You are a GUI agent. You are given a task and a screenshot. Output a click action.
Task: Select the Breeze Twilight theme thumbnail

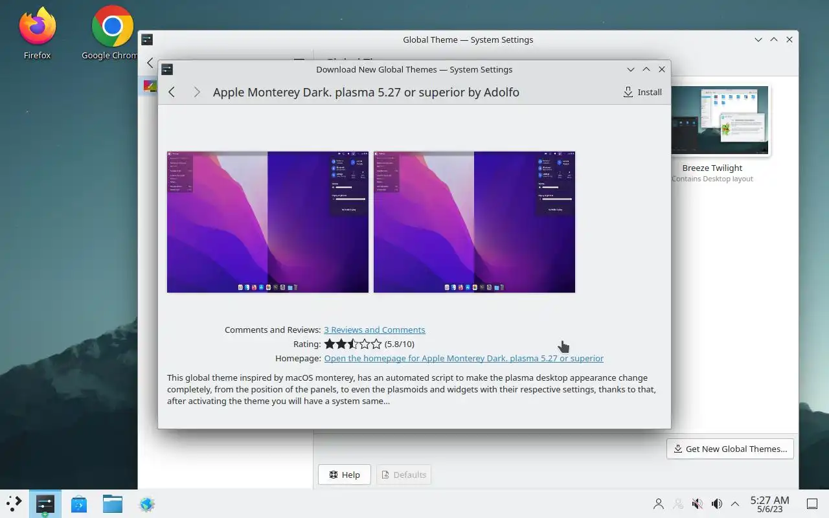click(720, 120)
